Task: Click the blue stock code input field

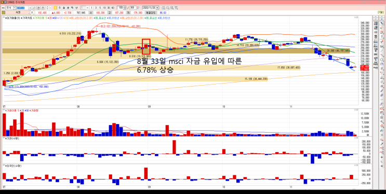Action: (23, 8)
